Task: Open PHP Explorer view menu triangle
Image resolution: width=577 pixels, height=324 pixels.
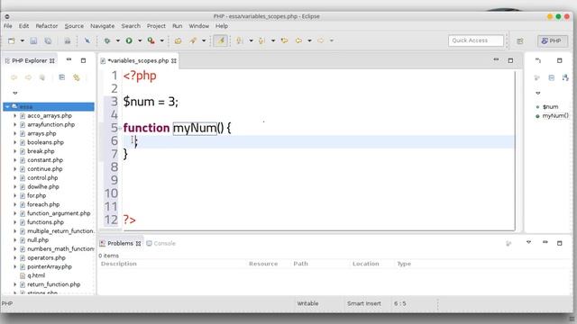Action: point(15,93)
